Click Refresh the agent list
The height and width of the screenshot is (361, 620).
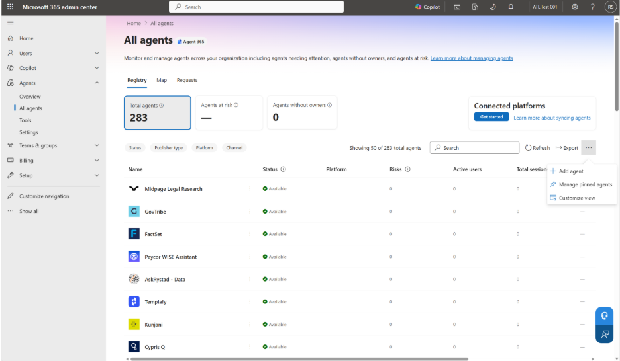pos(537,148)
